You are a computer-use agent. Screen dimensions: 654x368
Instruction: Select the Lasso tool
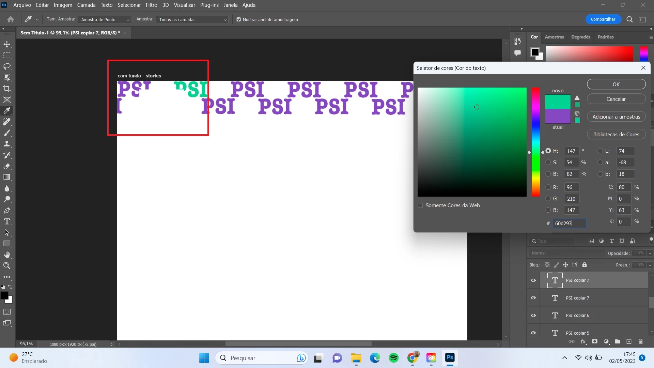(7, 66)
